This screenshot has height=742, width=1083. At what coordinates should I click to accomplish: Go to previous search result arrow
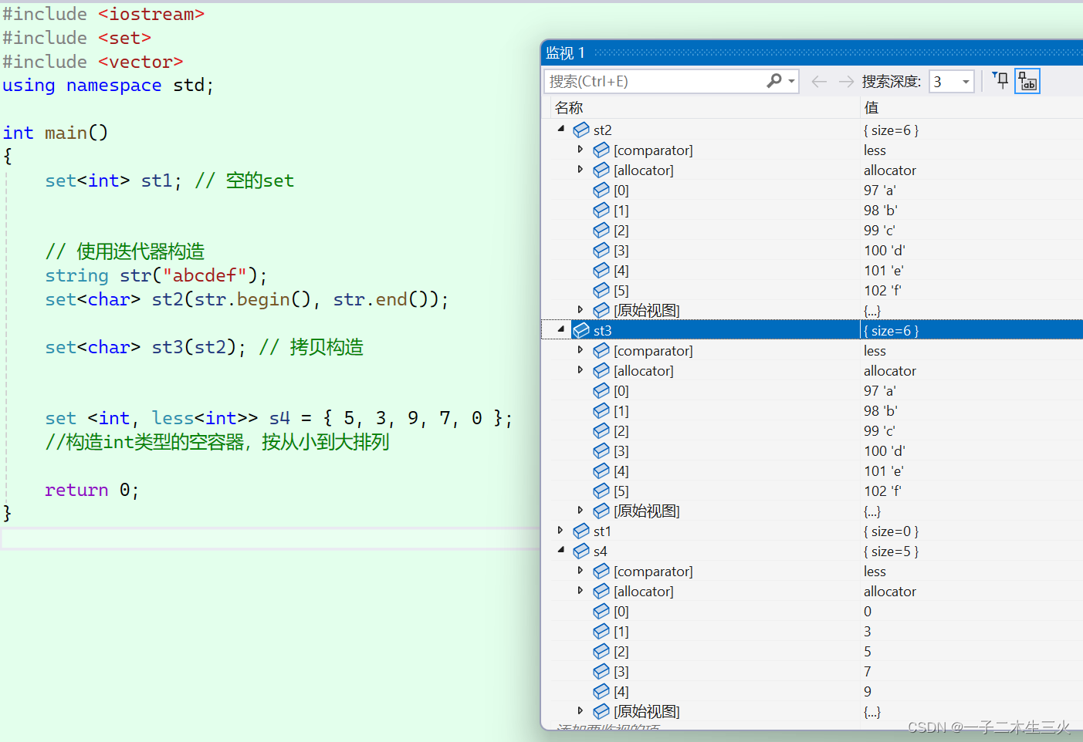point(819,81)
